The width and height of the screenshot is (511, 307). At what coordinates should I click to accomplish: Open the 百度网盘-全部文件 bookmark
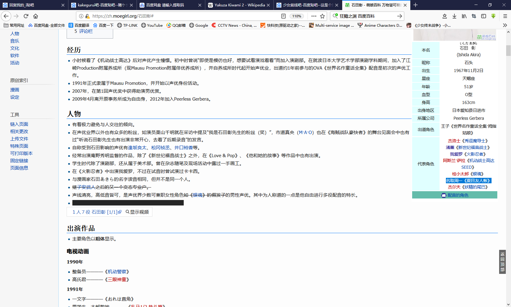coord(47,25)
